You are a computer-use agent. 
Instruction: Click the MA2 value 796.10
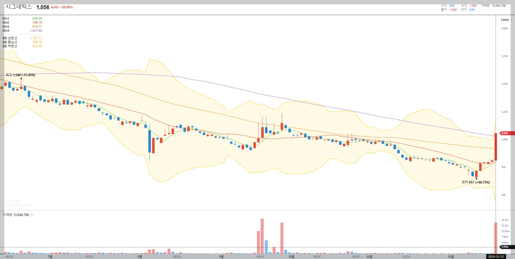point(37,23)
